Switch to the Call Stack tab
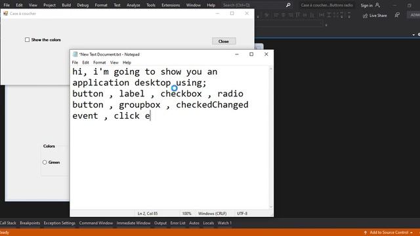The image size is (420, 236). click(8, 223)
